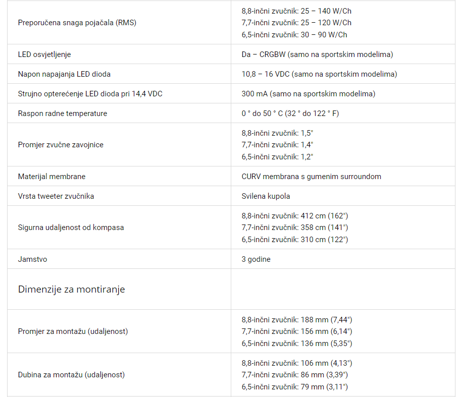Screen dimensions: 459x397
Task: Click the '3 godine' warranty value
Action: (x=256, y=259)
